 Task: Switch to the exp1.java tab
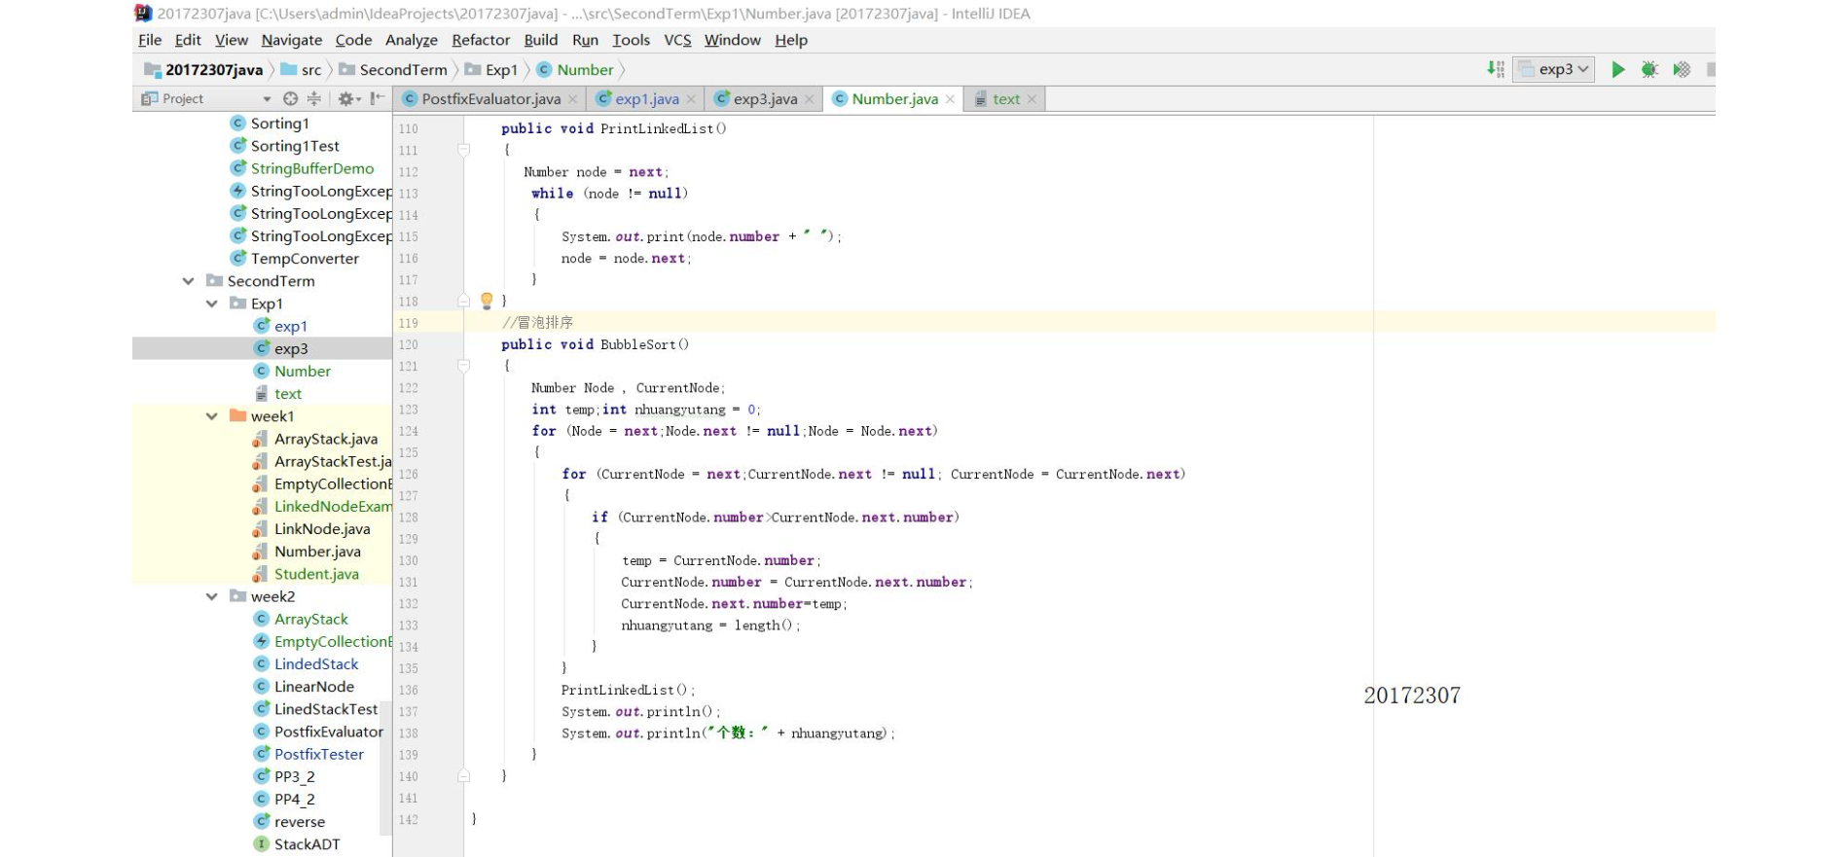pyautogui.click(x=646, y=98)
